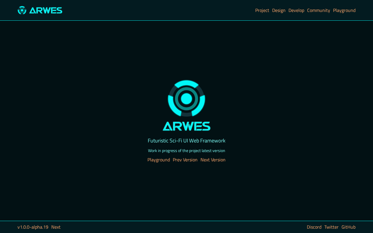Click the large Arwes emblem in the page center
373x233 pixels.
(186, 98)
